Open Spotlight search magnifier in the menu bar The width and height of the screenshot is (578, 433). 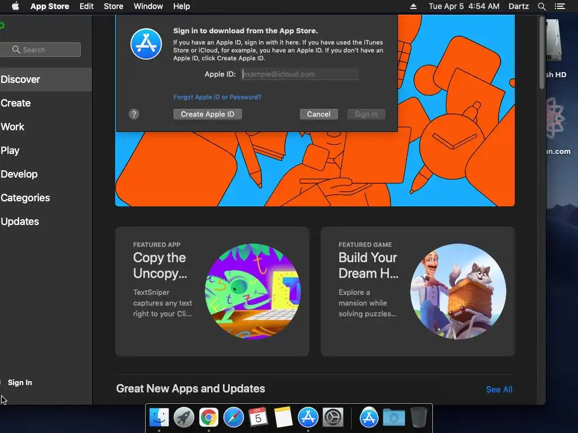click(x=541, y=6)
